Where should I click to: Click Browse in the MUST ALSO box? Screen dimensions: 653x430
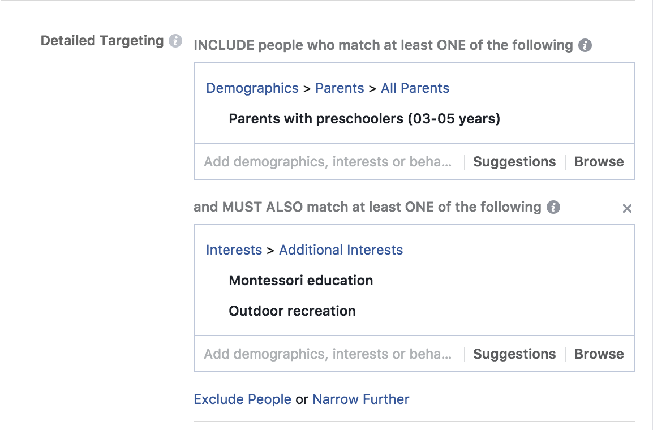pyautogui.click(x=599, y=354)
